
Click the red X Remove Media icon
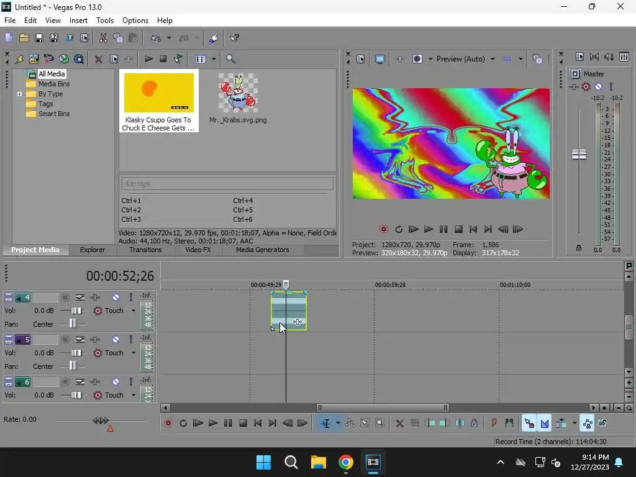click(x=98, y=59)
